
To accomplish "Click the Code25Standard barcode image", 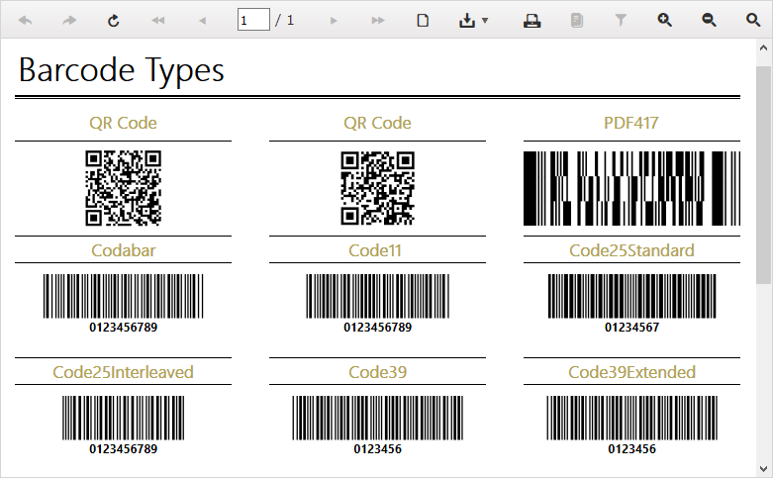I will pos(632,296).
